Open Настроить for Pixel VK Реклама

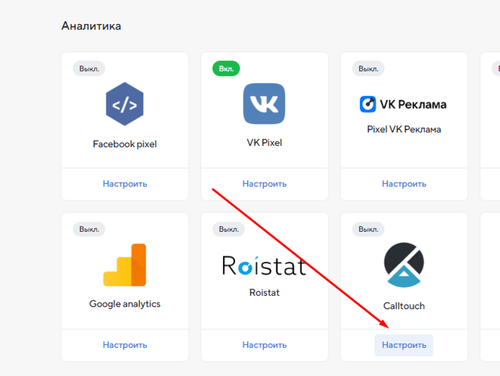(404, 184)
